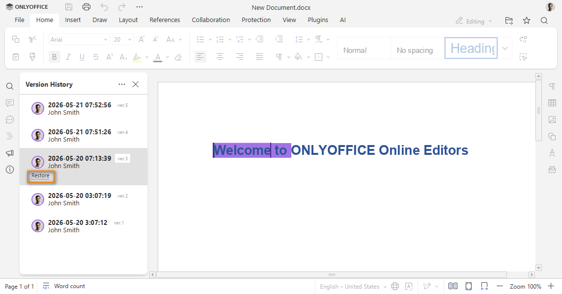The height and width of the screenshot is (294, 562).
Task: Switch to the Plugins tab
Action: point(318,20)
